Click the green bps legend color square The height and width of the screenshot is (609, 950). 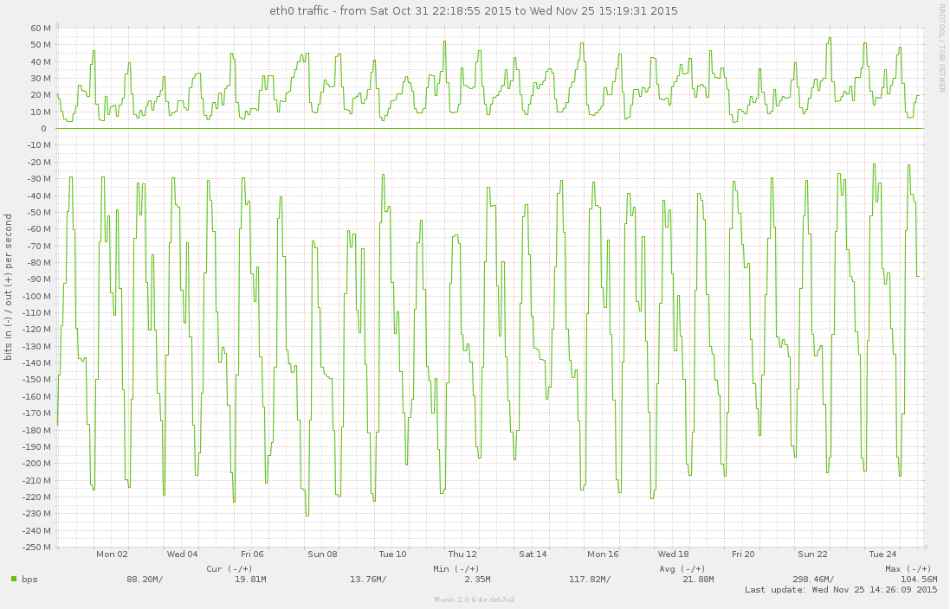[14, 579]
